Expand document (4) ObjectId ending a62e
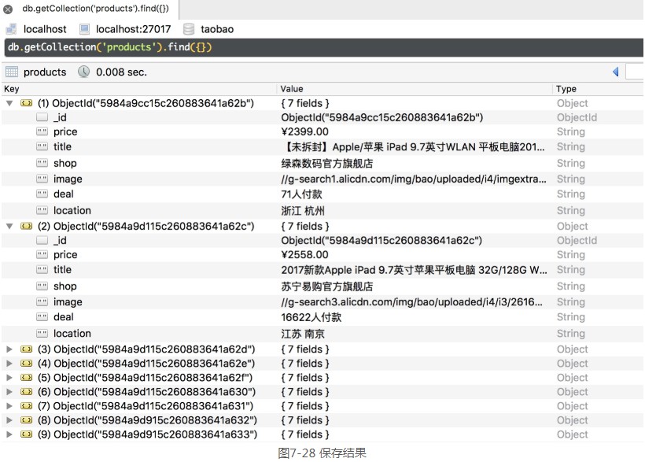 [x=9, y=364]
